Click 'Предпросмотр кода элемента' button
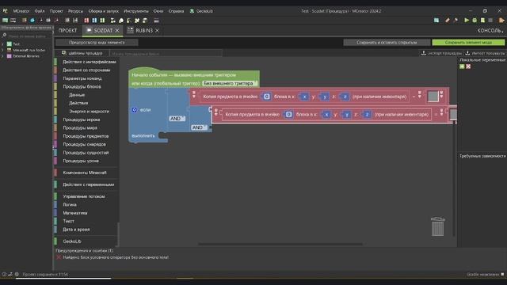Image resolution: width=507 pixels, height=285 pixels. [97, 42]
